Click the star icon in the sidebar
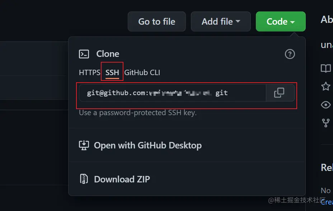 [x=325, y=86]
